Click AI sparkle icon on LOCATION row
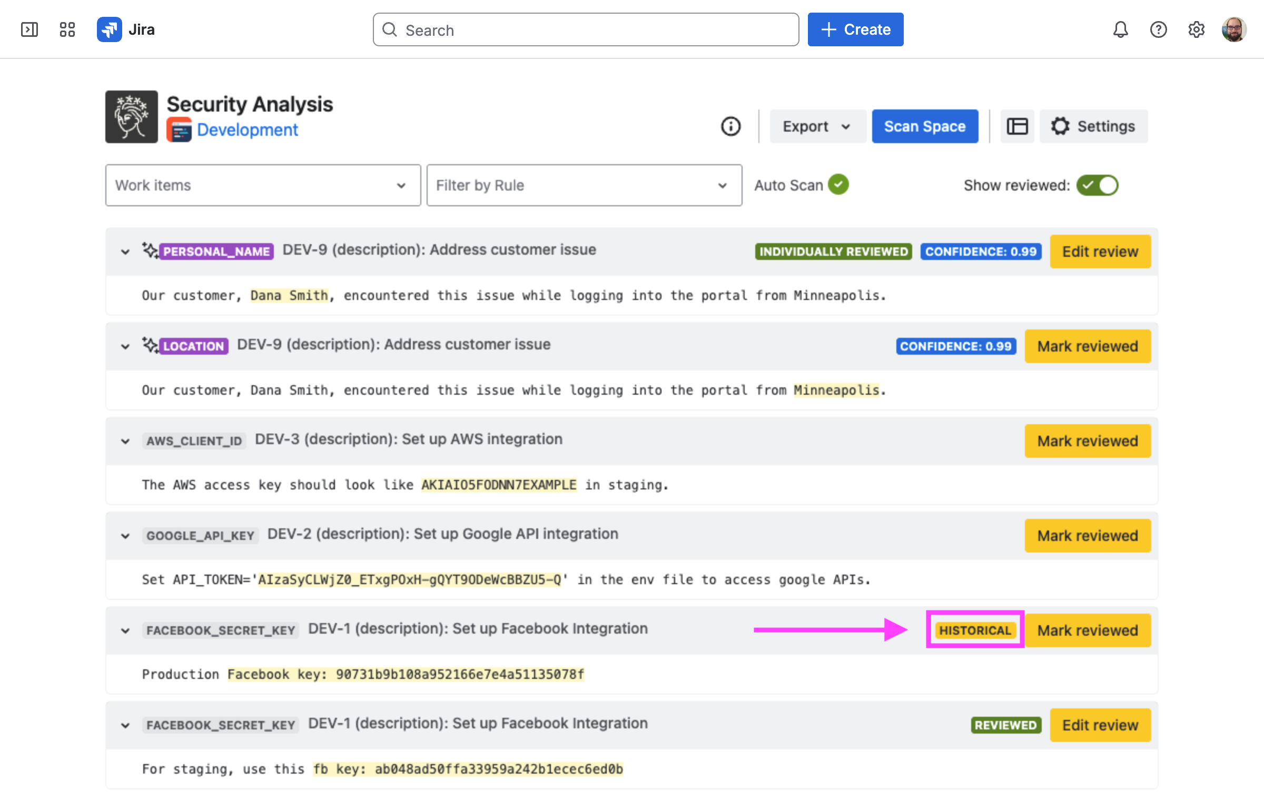1264x812 pixels. [150, 345]
